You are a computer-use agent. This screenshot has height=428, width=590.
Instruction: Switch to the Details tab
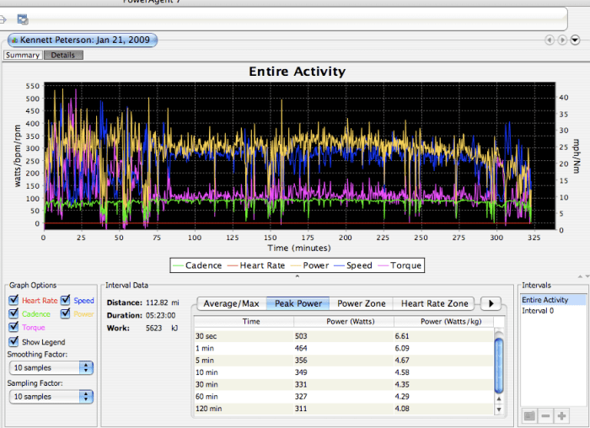[63, 56]
